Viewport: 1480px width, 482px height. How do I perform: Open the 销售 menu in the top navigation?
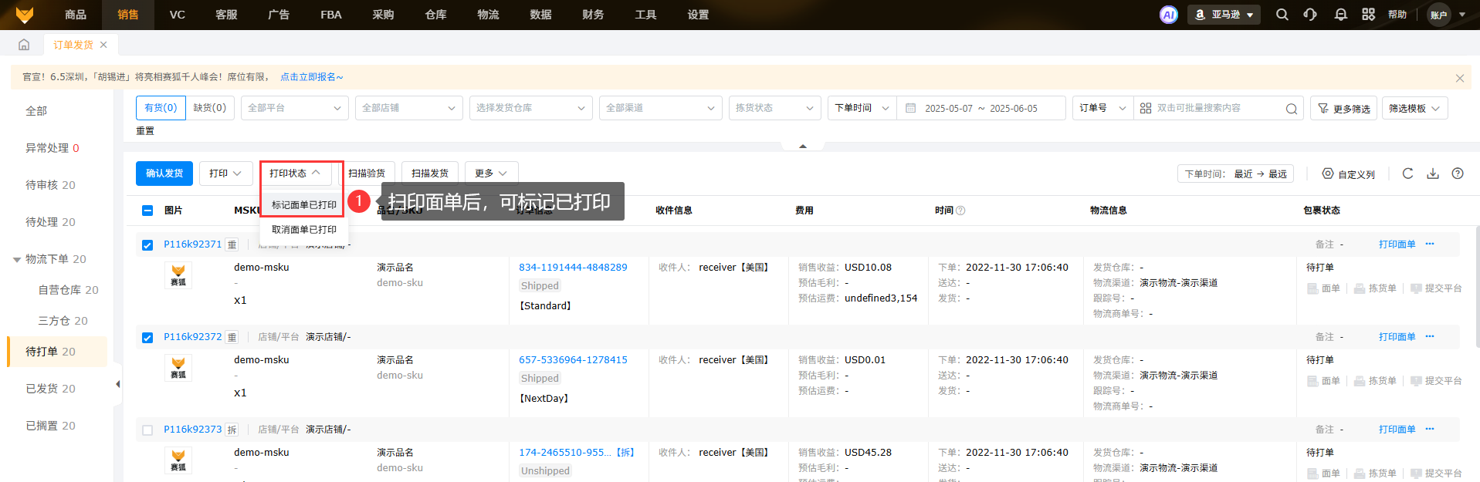(x=128, y=15)
